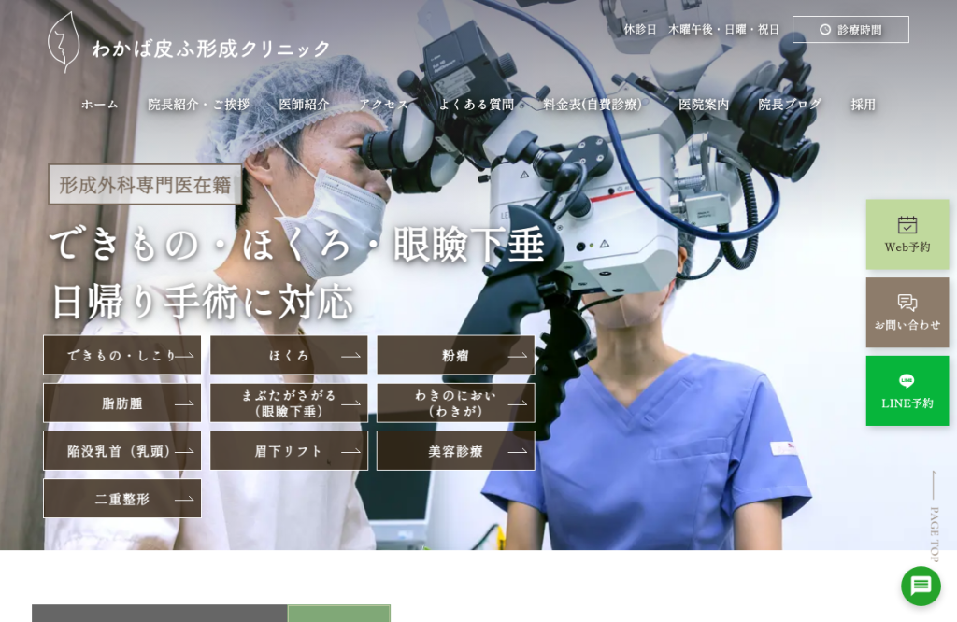This screenshot has width=957, height=622.
Task: Click the 休診日 木曜午後・日曜・祝日 text
Action: (701, 29)
